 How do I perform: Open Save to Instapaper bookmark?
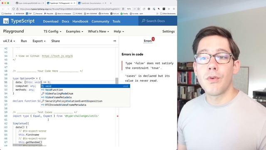coord(63,13)
